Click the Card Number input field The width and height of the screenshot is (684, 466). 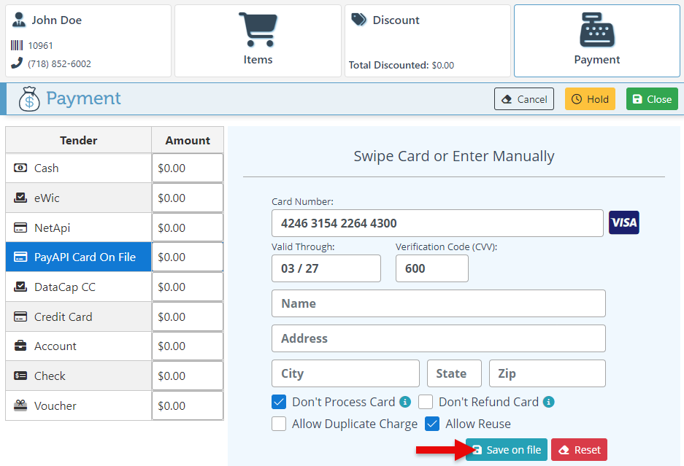pos(437,223)
